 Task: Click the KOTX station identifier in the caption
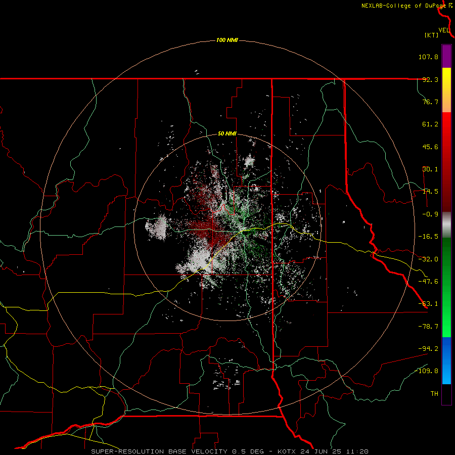pyautogui.click(x=287, y=451)
